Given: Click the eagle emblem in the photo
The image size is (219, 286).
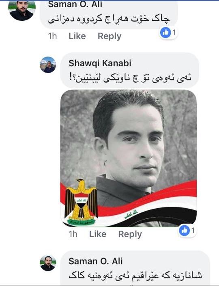Looking at the screenshot, I should 81,202.
